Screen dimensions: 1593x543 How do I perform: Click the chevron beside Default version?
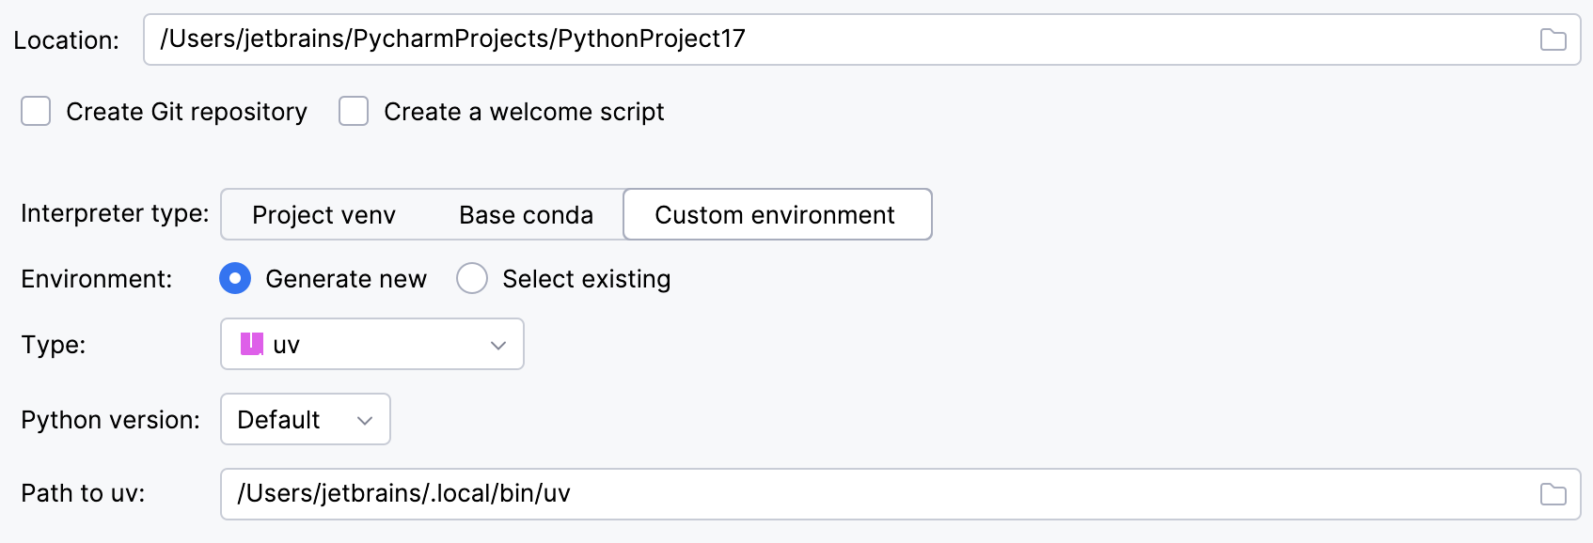click(x=365, y=420)
